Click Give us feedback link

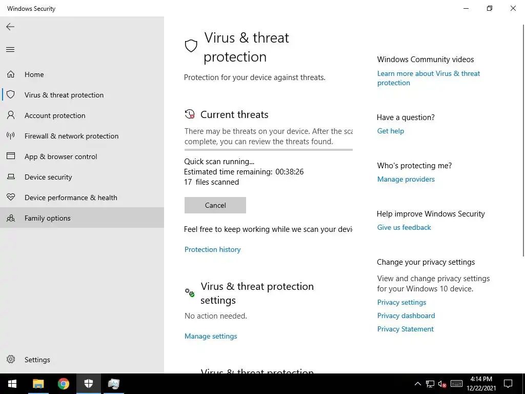point(404,227)
